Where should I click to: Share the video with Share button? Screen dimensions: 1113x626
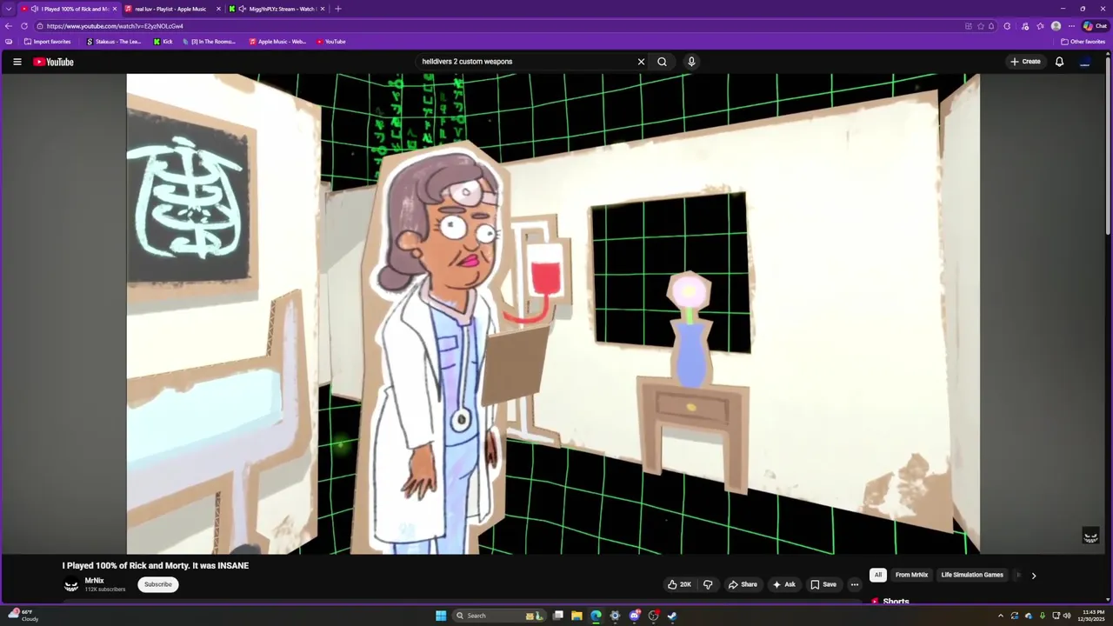tap(743, 584)
